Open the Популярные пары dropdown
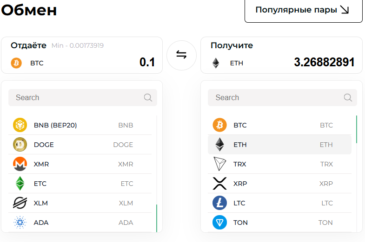Viewport: 365px width, 242px height. click(303, 10)
